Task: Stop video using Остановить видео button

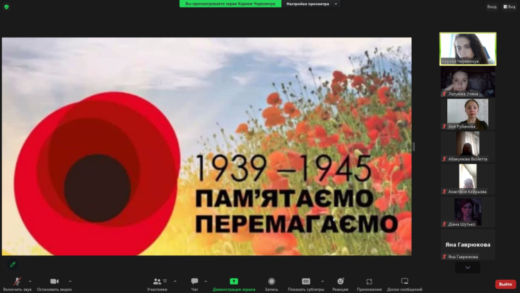Action: click(x=54, y=281)
